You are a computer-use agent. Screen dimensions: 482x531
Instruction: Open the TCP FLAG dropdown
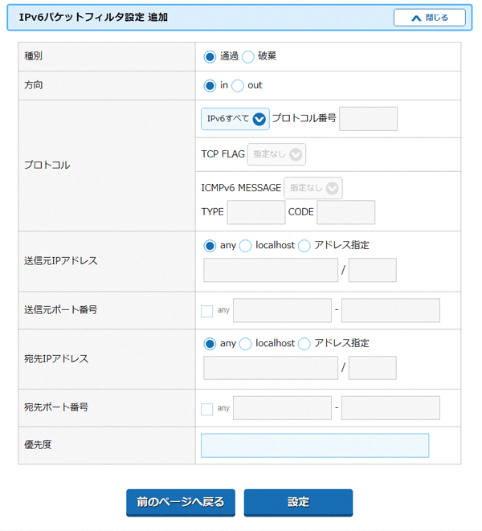point(276,154)
